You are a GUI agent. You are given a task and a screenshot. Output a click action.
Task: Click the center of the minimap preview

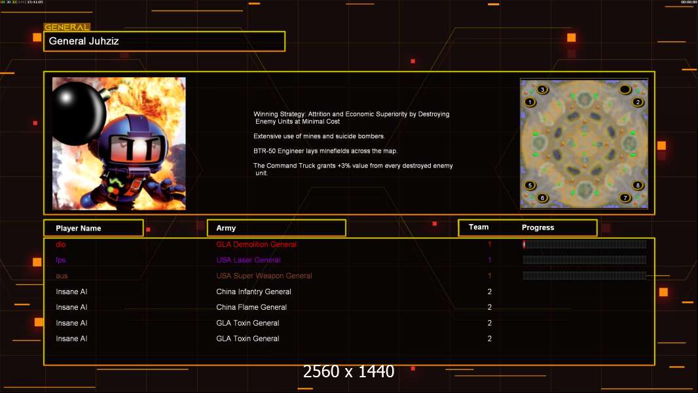click(x=584, y=143)
